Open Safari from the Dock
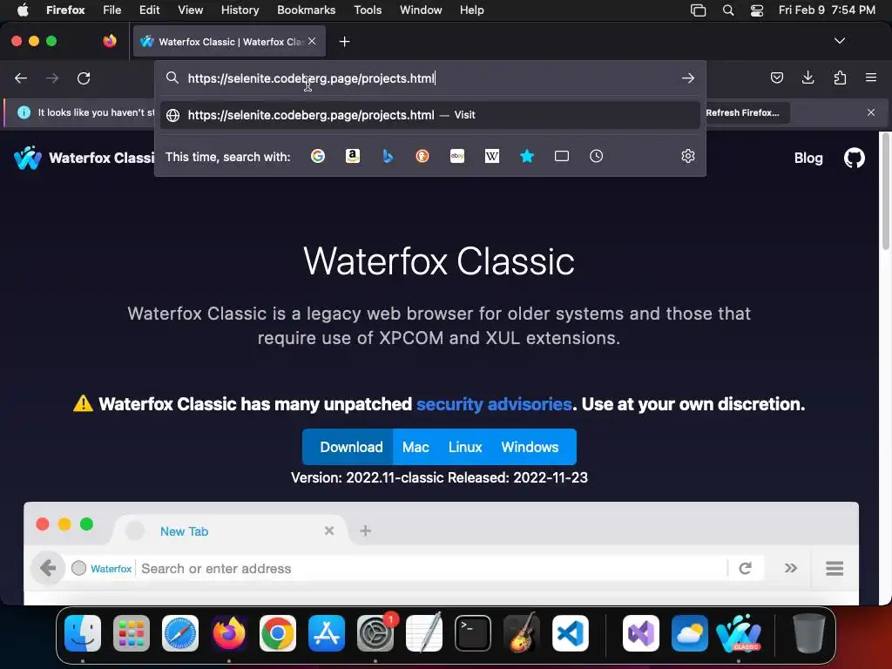This screenshot has width=892, height=669. tap(180, 633)
